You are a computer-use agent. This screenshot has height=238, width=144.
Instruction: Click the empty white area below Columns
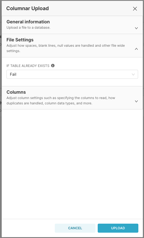72,164
